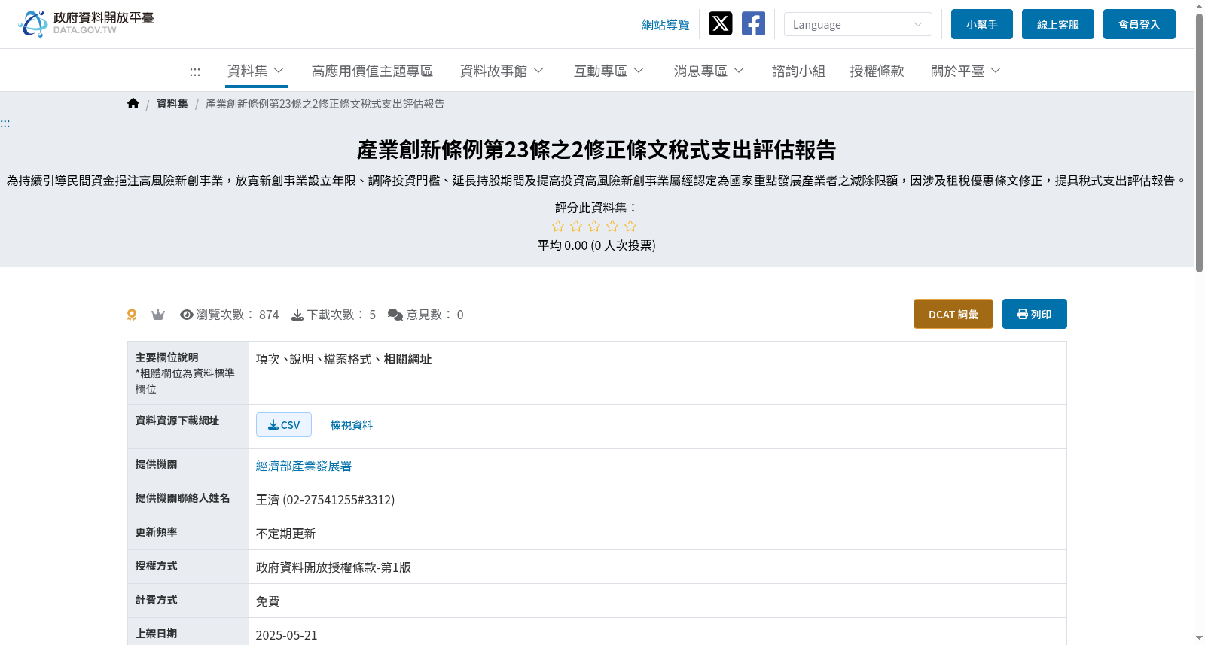This screenshot has width=1205, height=645.
Task: Expand the 資料集 menu
Action: (x=256, y=71)
